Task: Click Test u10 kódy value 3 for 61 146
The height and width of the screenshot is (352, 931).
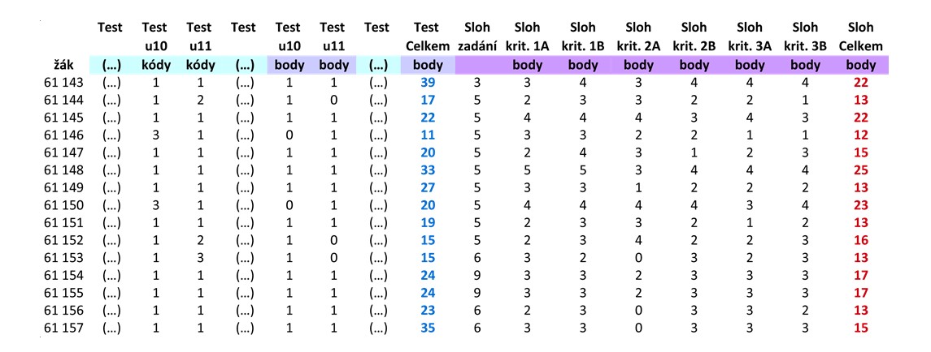Action: pos(154,135)
